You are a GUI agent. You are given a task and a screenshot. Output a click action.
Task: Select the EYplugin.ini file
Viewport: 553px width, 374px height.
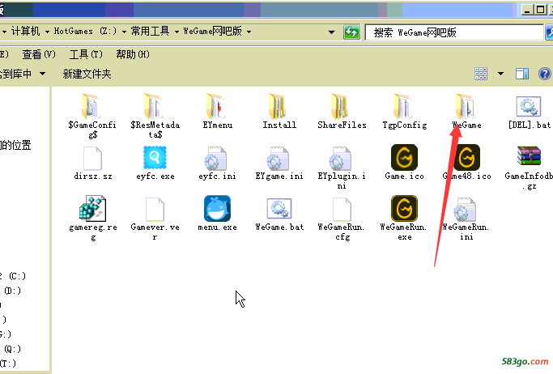(x=342, y=168)
